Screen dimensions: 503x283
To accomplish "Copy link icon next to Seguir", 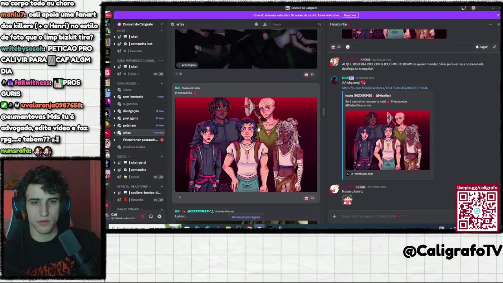I will pos(494,47).
